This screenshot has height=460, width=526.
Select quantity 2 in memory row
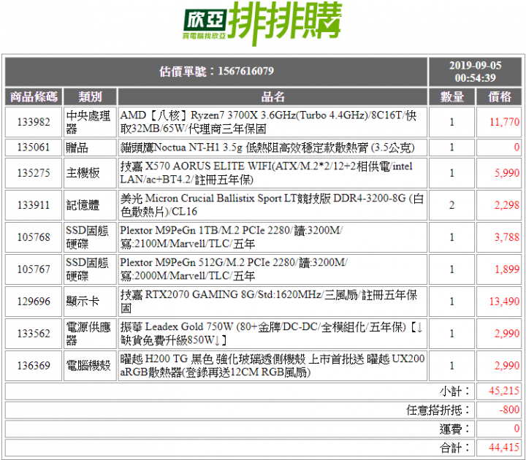(452, 205)
